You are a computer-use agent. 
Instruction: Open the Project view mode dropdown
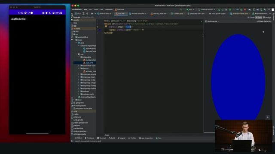tap(78, 14)
